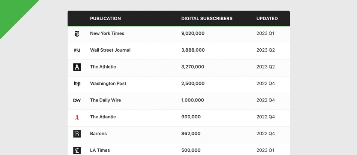Select the Wall Street Journal name
The width and height of the screenshot is (357, 155).
[x=110, y=50]
